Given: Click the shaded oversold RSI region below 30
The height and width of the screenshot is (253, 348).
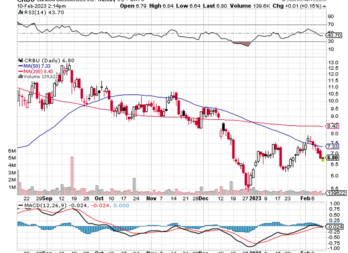Looking at the screenshot, I should [x=242, y=44].
